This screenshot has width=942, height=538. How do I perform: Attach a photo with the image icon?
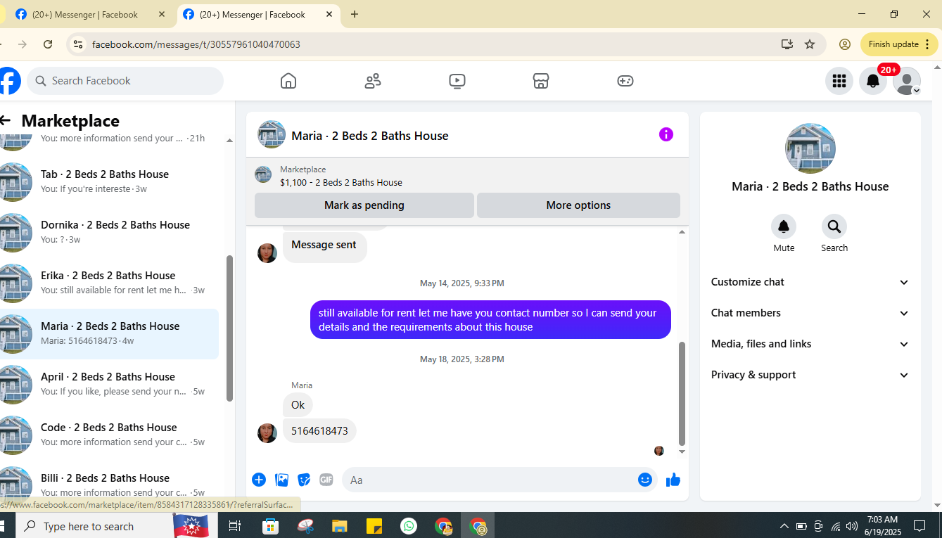282,480
